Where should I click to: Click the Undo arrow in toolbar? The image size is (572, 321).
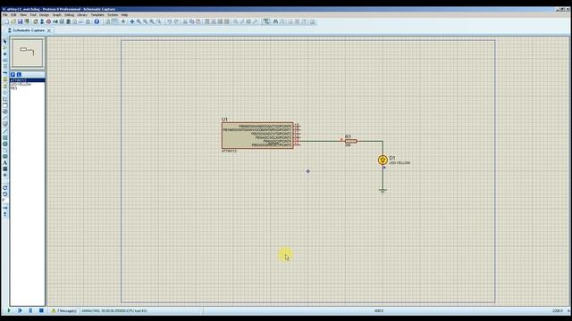pyautogui.click(x=169, y=21)
